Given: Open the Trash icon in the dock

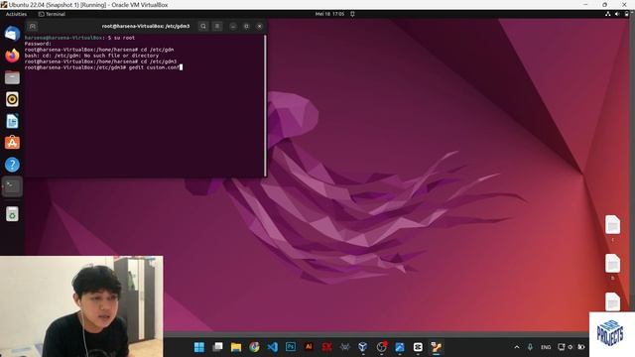Looking at the screenshot, I should tap(12, 214).
